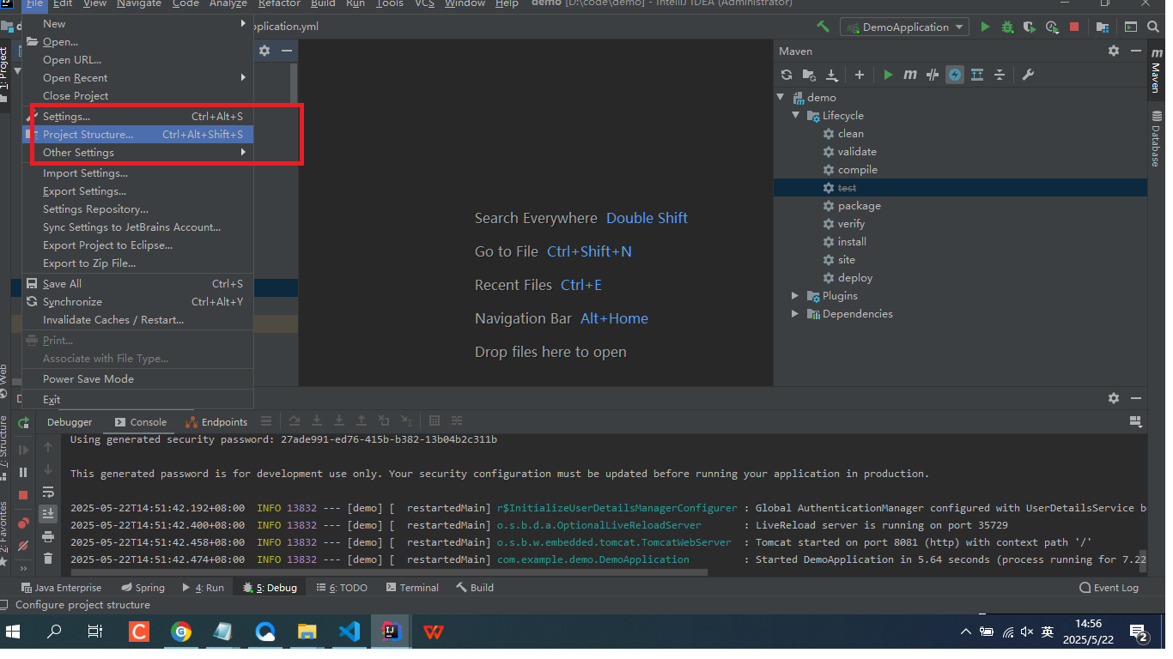Collapse the demo node in Maven
This screenshot has height=659, width=1173.
(x=781, y=98)
